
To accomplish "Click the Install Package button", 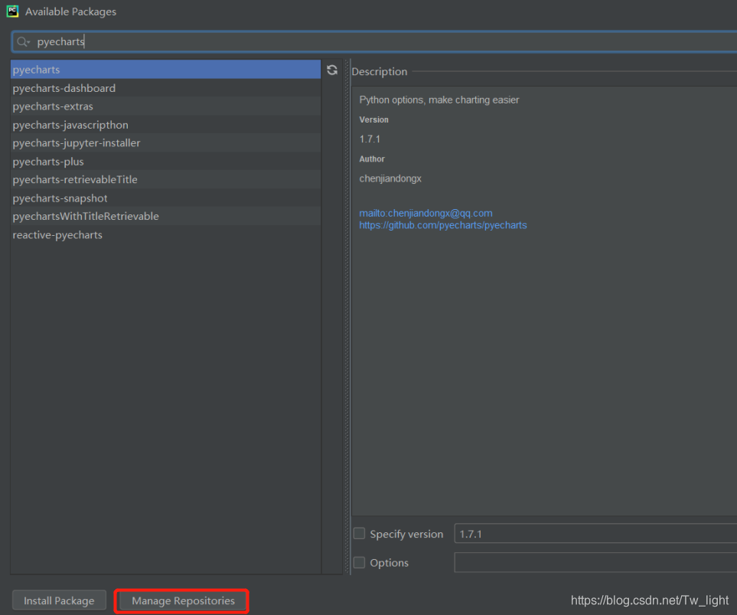I will point(59,600).
